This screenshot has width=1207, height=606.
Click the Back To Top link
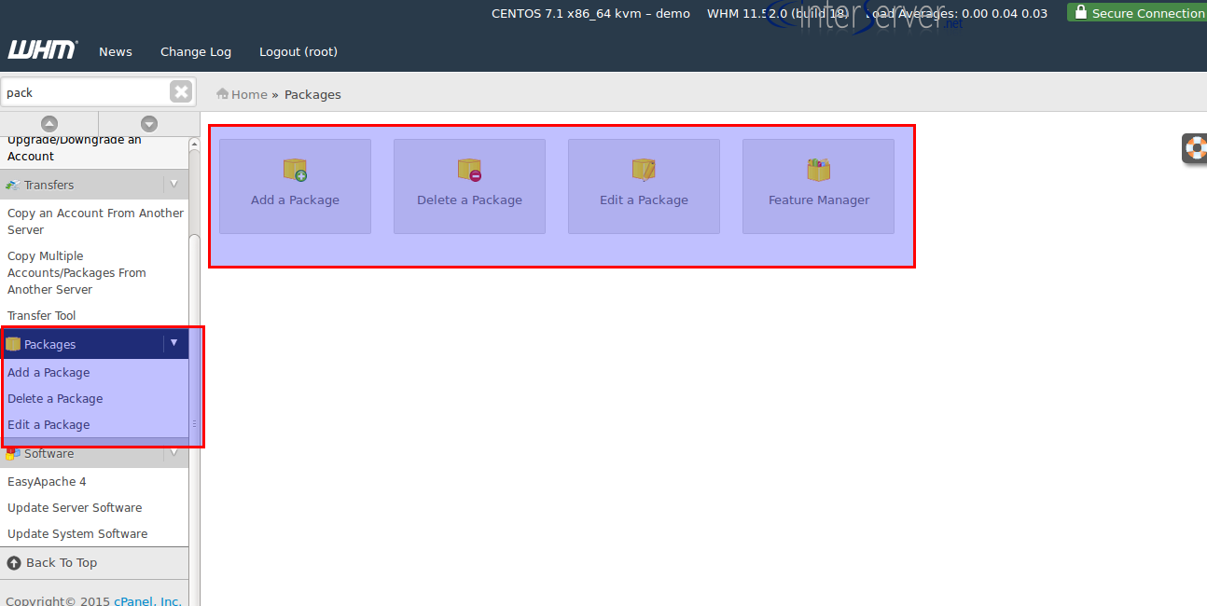tap(62, 562)
